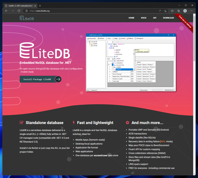The height and width of the screenshot is (178, 198).
Task: Click the lightning icon beside Fast and lightweight
Action: click(x=74, y=122)
